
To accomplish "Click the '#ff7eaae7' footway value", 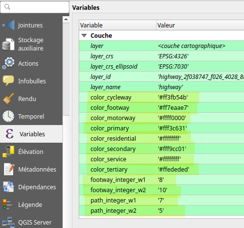I will pyautogui.click(x=173, y=108).
